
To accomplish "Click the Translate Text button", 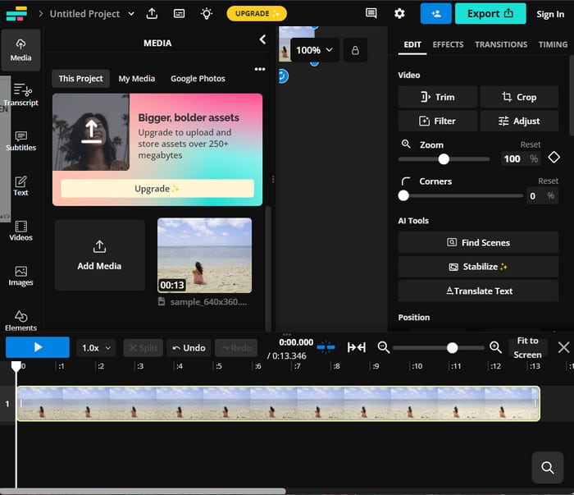I will pos(478,291).
